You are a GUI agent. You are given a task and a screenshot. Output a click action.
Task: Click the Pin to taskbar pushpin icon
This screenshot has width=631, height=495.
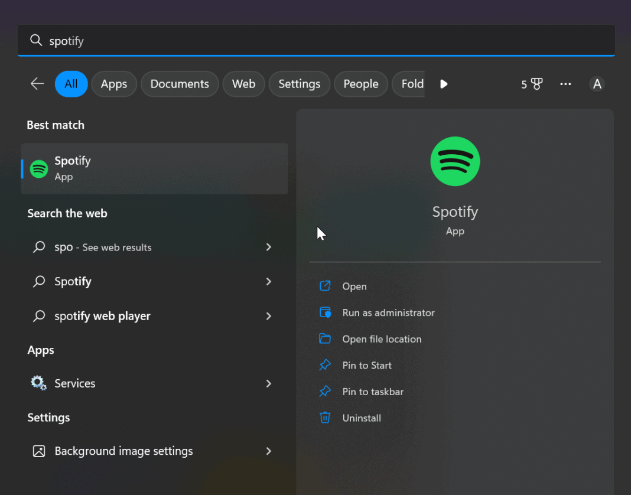point(325,391)
